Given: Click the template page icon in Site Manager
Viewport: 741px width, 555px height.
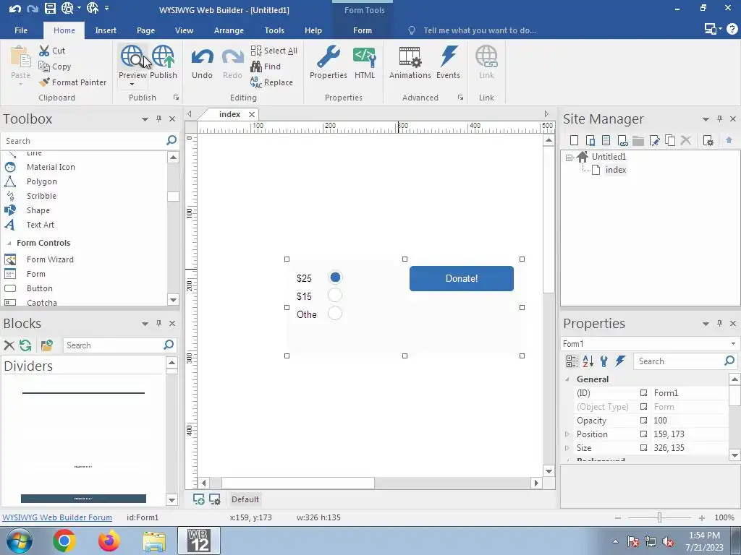Looking at the screenshot, I should point(606,140).
